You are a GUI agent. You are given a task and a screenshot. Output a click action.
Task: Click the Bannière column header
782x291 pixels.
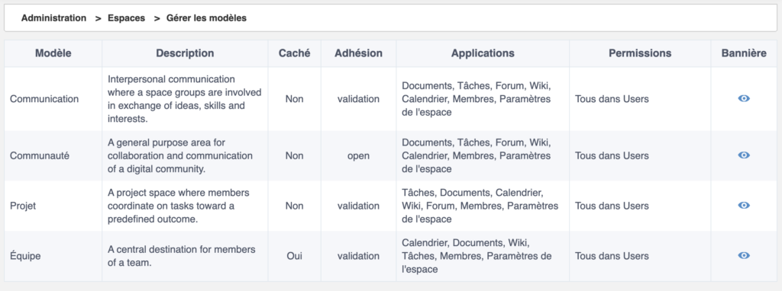tap(744, 53)
